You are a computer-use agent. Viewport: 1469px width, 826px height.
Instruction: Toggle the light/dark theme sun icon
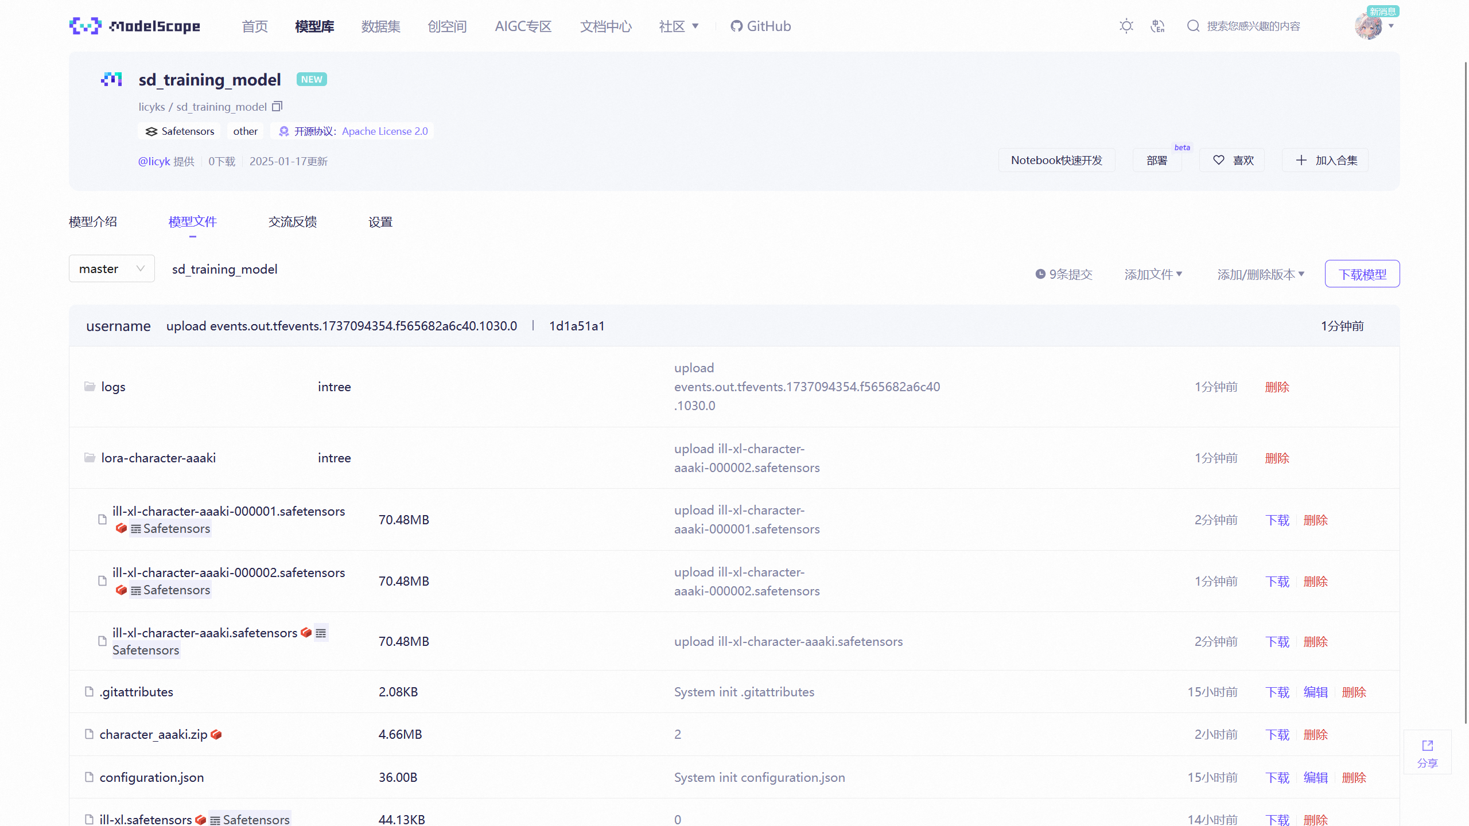1126,26
